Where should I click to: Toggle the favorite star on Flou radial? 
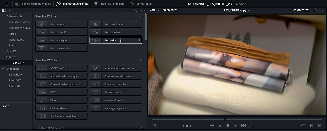coord(140,40)
